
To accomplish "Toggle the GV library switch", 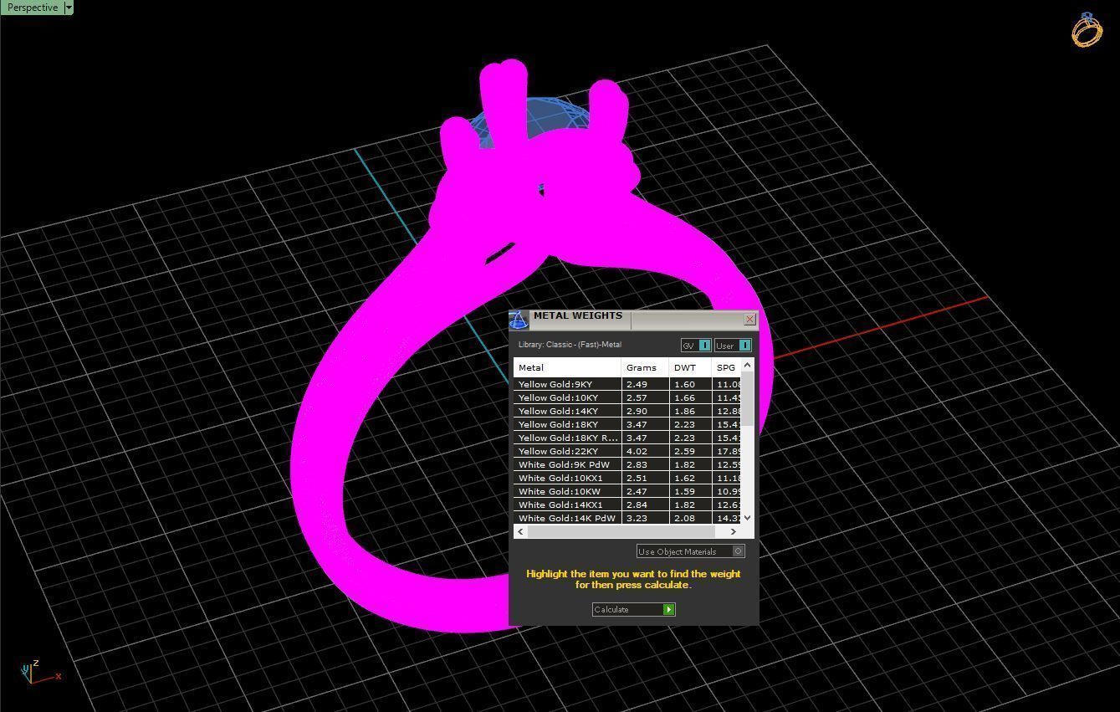I will point(696,346).
